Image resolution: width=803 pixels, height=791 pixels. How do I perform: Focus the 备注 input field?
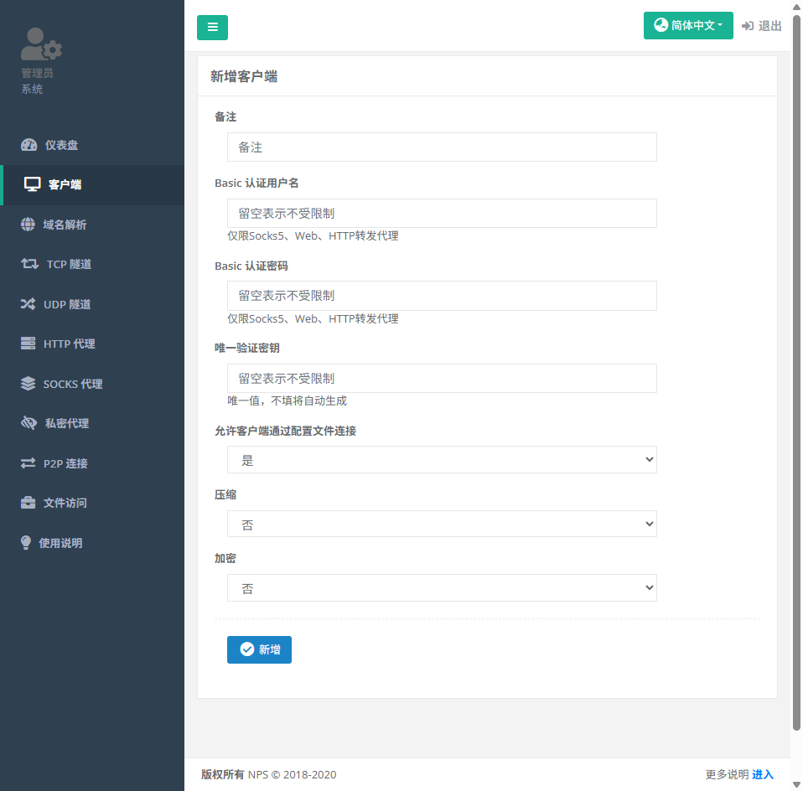pyautogui.click(x=442, y=147)
